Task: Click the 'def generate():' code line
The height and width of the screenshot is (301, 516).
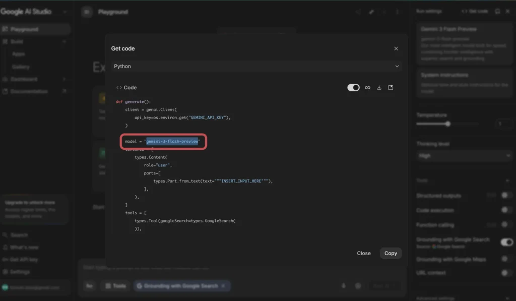Action: 133,102
